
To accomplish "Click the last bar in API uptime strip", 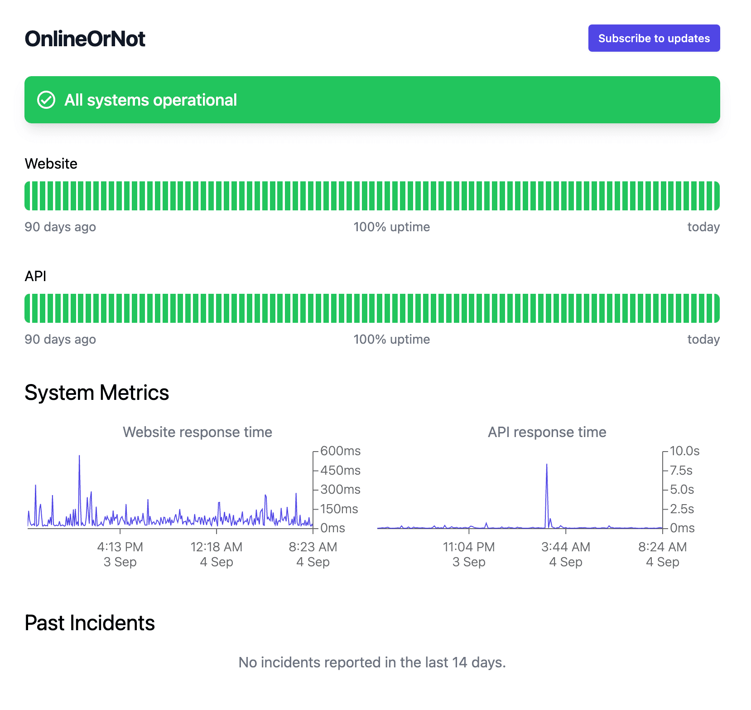I will (x=717, y=308).
